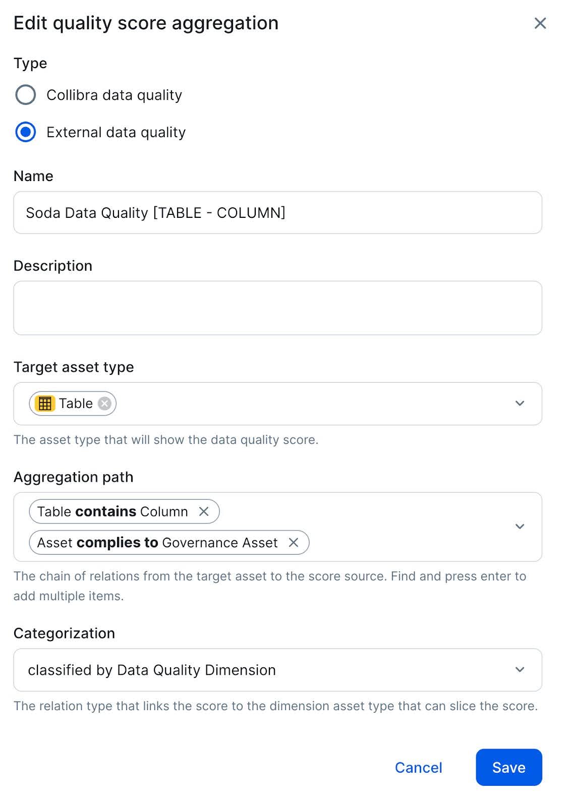Click the 'Asset complies to Governance Asset' label
The height and width of the screenshot is (807, 573).
pyautogui.click(x=157, y=542)
